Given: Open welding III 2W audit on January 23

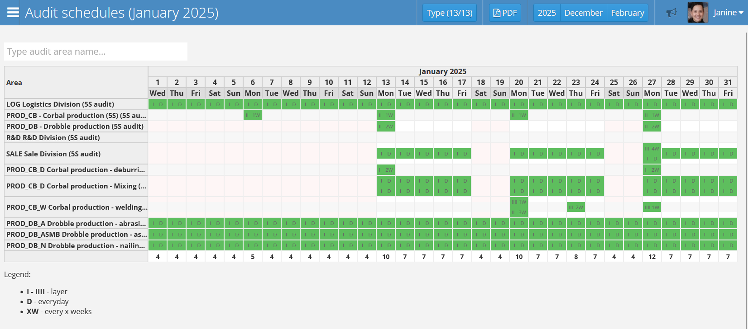Looking at the screenshot, I should click(x=576, y=207).
